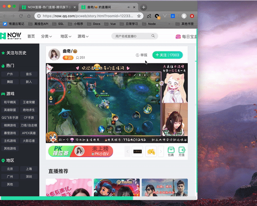The width and height of the screenshot is (257, 206).
Task: Click the report (举报) icon
Action: [x=137, y=55]
